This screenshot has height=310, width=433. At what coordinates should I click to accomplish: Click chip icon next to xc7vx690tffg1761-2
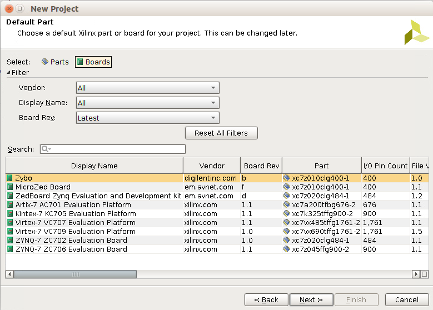tap(287, 231)
